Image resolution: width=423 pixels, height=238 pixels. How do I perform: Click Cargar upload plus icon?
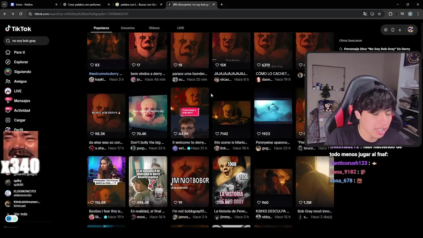[x=8, y=120]
